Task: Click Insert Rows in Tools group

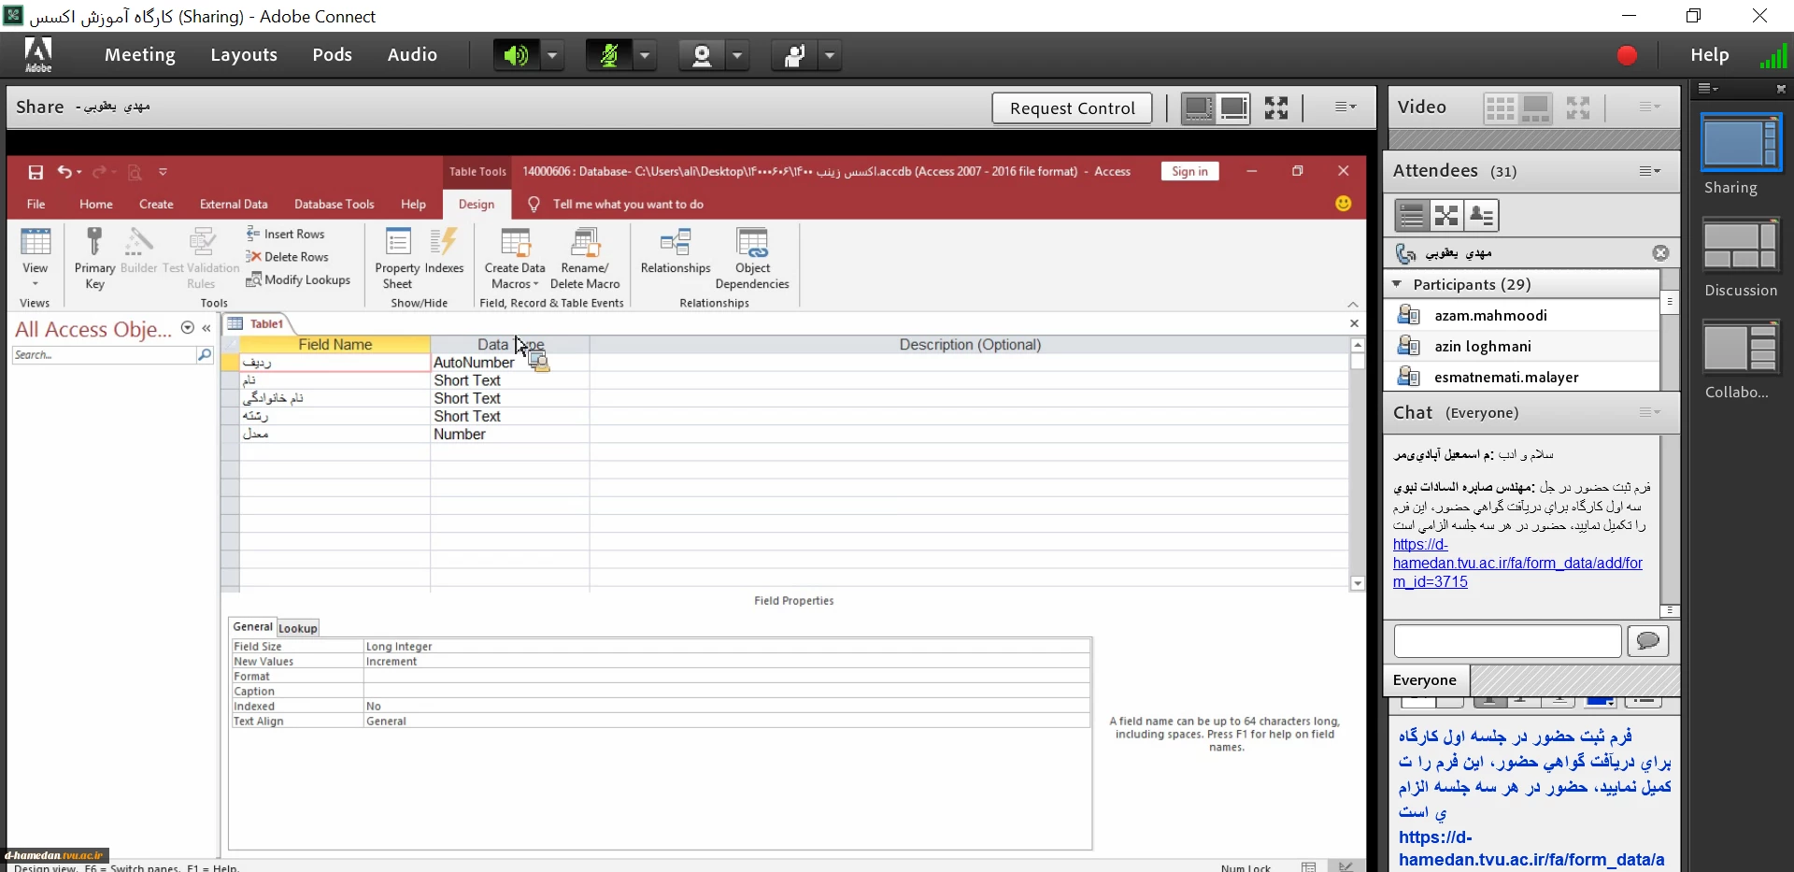Action: 285,234
